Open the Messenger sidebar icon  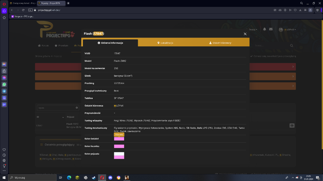point(4,78)
